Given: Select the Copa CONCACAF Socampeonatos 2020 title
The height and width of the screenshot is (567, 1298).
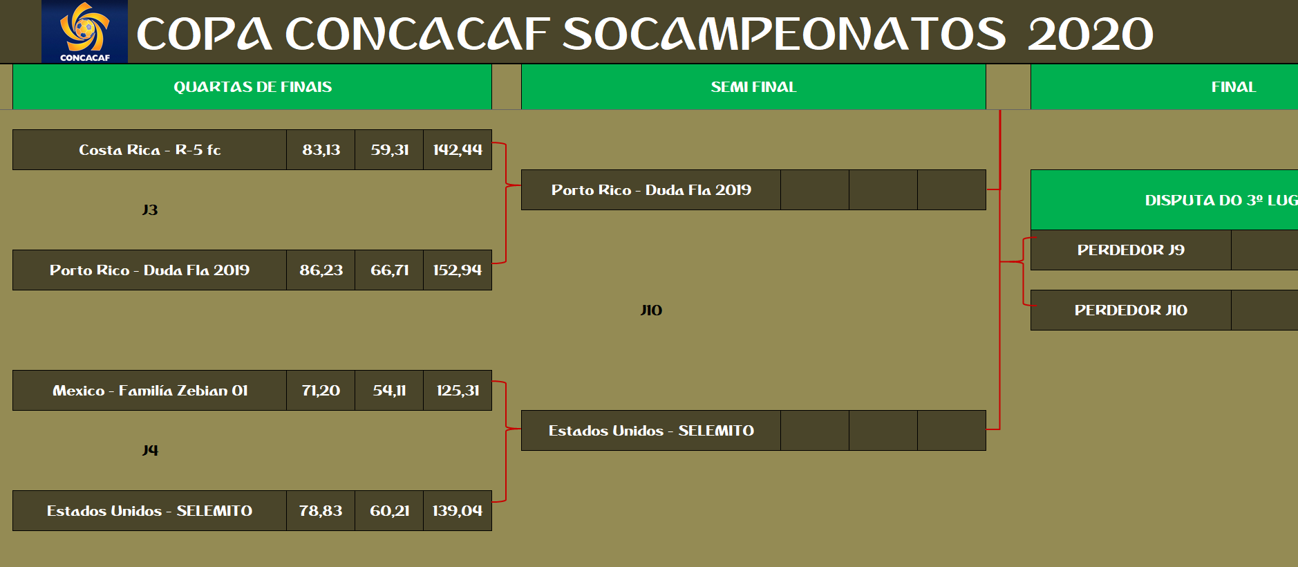Looking at the screenshot, I should click(x=644, y=33).
